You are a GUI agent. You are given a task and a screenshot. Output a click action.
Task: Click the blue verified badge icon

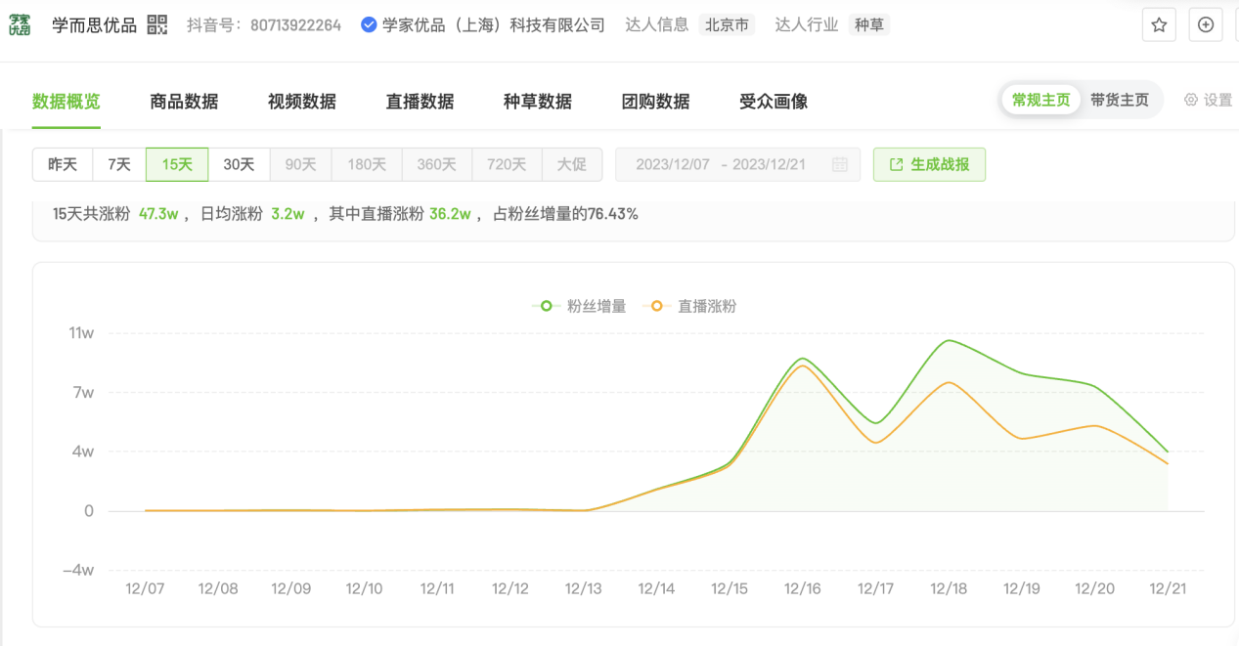[369, 25]
